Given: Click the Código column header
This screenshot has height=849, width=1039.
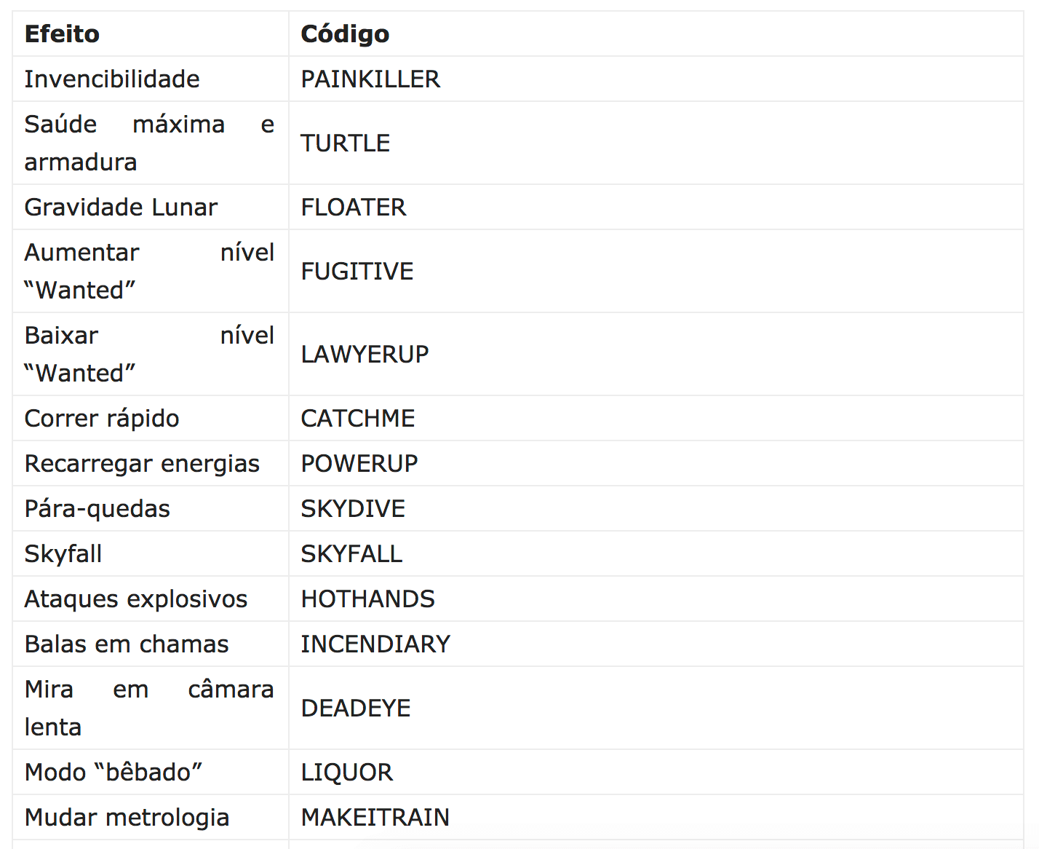Looking at the screenshot, I should (345, 34).
